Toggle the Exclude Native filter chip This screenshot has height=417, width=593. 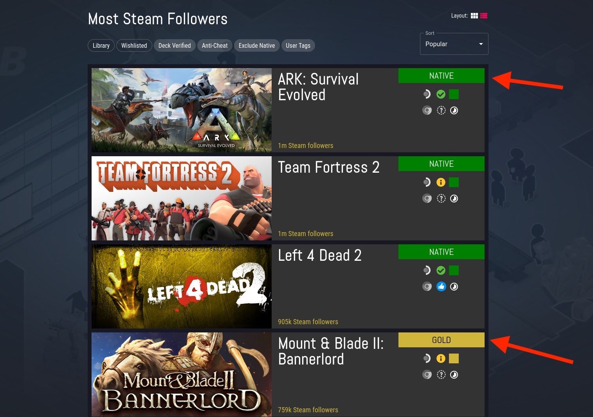tap(257, 45)
